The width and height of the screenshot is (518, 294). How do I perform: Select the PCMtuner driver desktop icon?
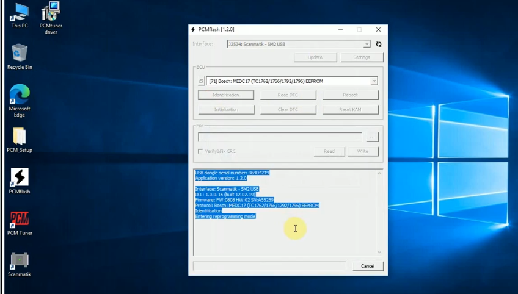tap(51, 18)
